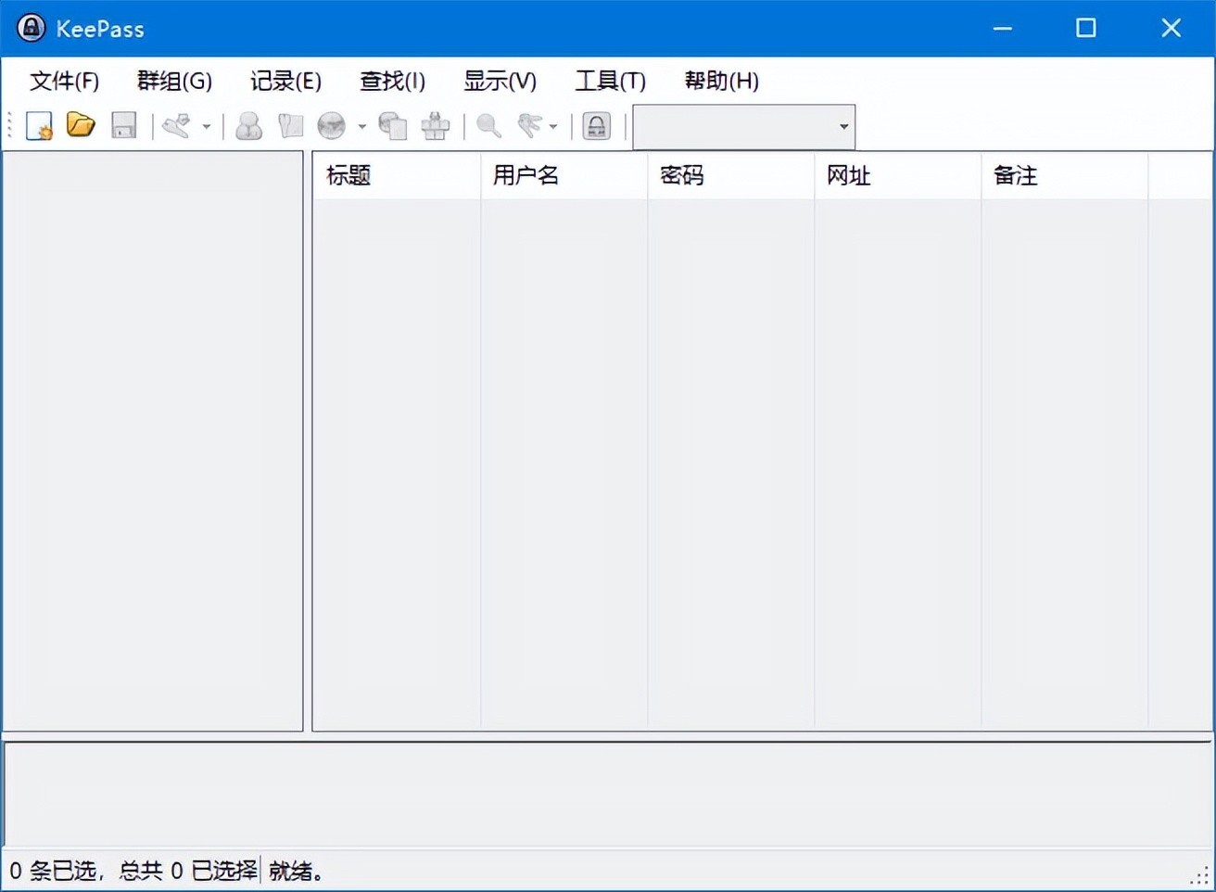Click the status text 0 条已选, 总共 0 已选择
Image resolution: width=1216 pixels, height=892 pixels.
pos(133,871)
